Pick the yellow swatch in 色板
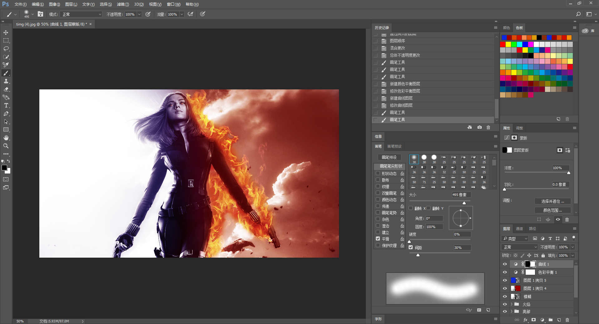This screenshot has width=599, height=324. click(508, 44)
